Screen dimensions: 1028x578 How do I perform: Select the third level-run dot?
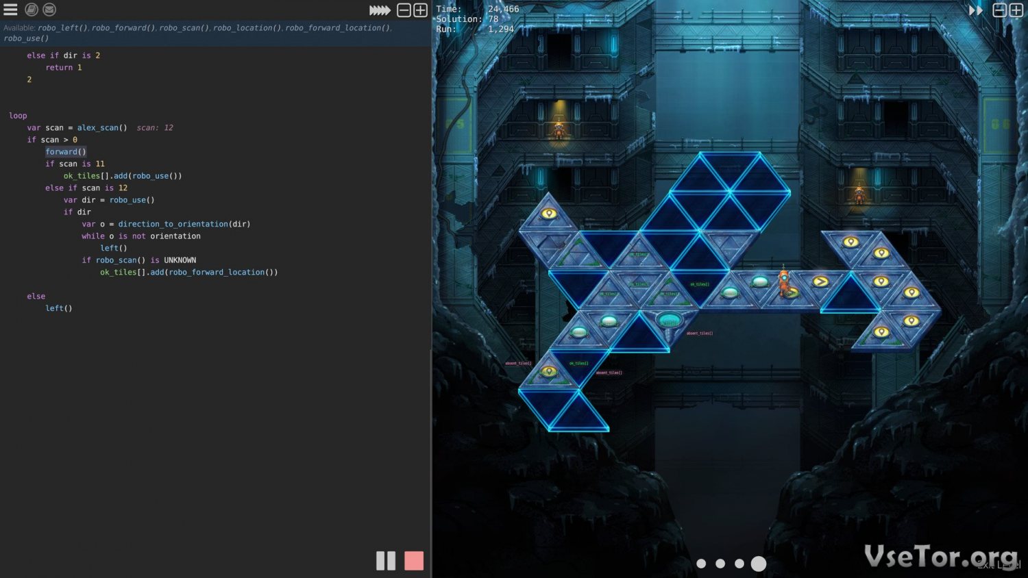(x=739, y=564)
